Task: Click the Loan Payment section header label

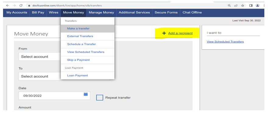Action: click(x=74, y=68)
